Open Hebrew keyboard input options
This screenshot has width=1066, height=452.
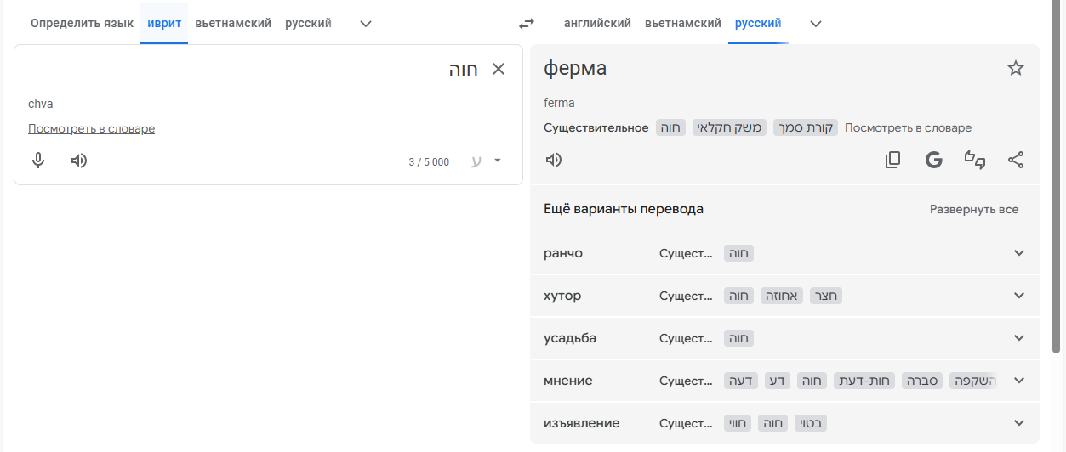pos(498,161)
